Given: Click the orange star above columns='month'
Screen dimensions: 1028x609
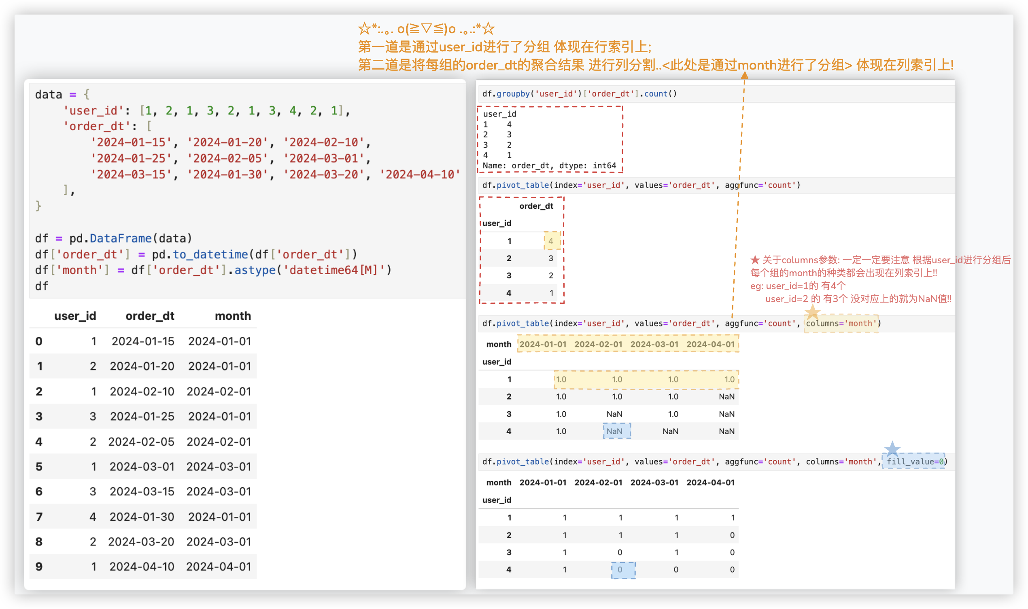Looking at the screenshot, I should coord(812,312).
